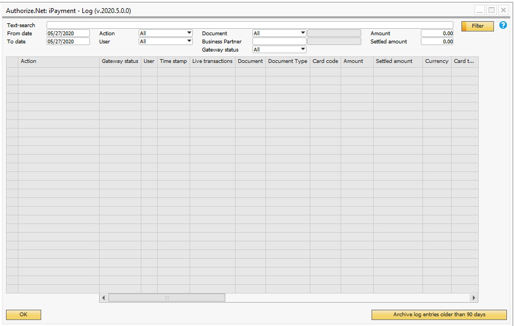Image resolution: width=514 pixels, height=326 pixels.
Task: Sort by Time stamp column header
Action: pyautogui.click(x=173, y=61)
